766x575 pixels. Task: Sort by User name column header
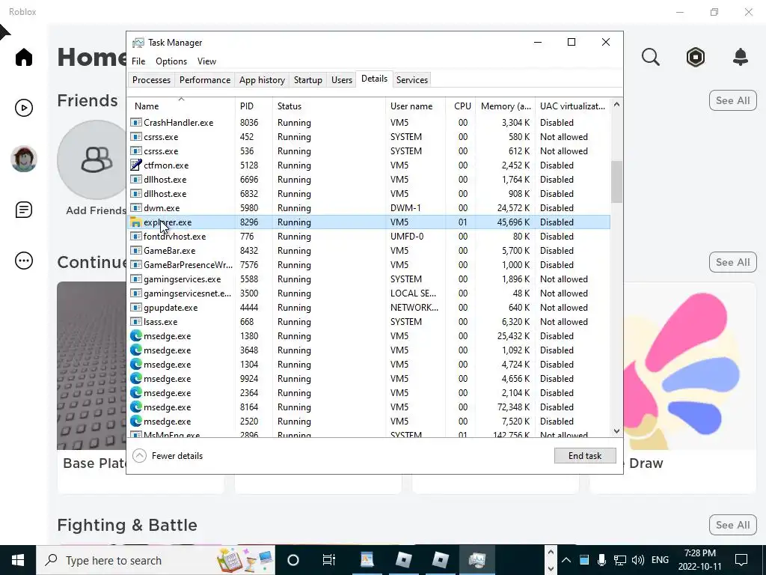[415, 106]
